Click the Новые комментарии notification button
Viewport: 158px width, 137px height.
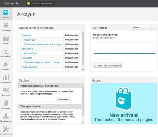click(x=40, y=4)
